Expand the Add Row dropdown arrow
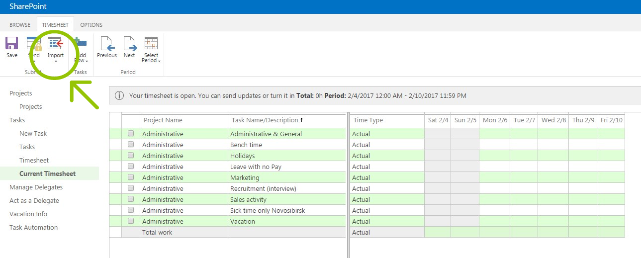 [x=87, y=61]
